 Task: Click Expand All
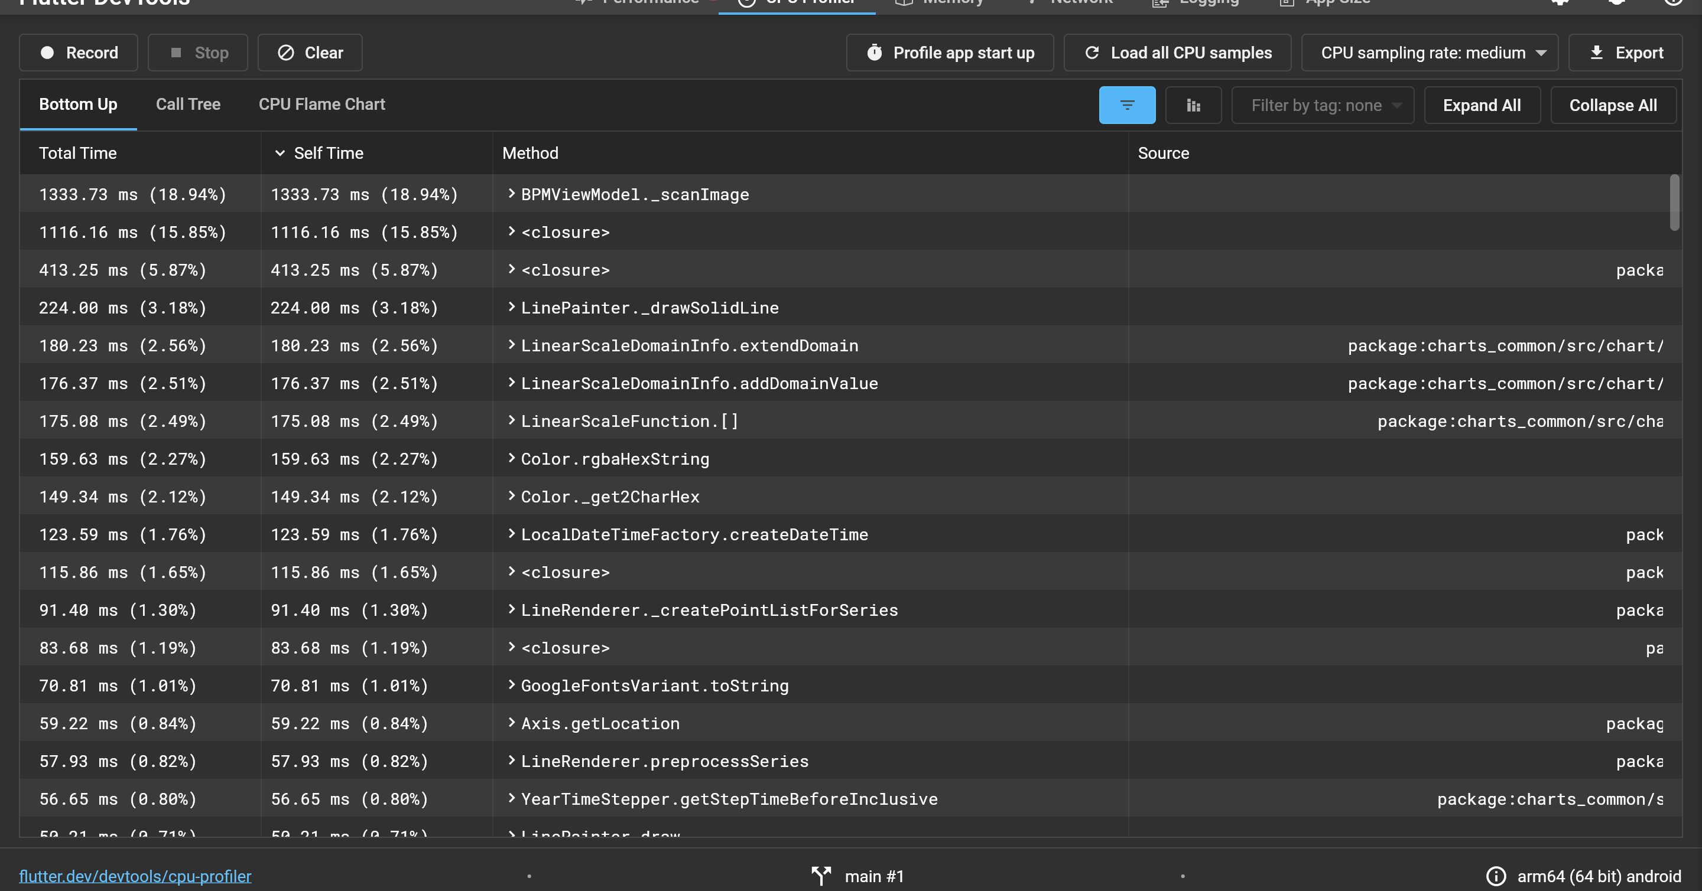(1482, 105)
